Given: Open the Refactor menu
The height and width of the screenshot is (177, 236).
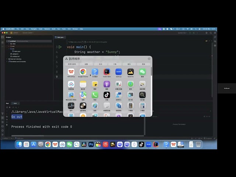Looking at the screenshot, I should (x=47, y=29).
